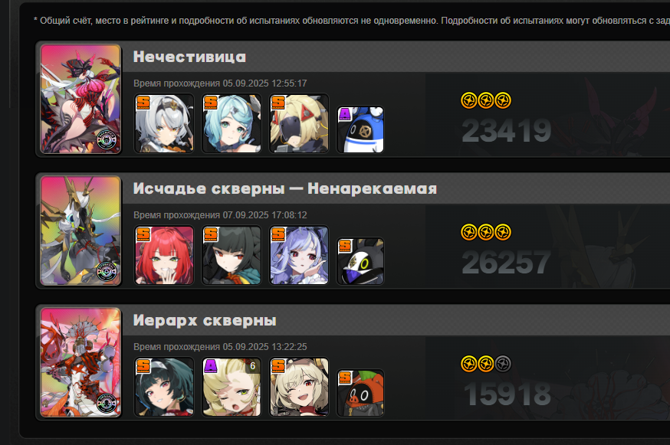Click the Исчадье скверны boss portrait
Viewport: 670px width, 445px height.
click(x=80, y=231)
